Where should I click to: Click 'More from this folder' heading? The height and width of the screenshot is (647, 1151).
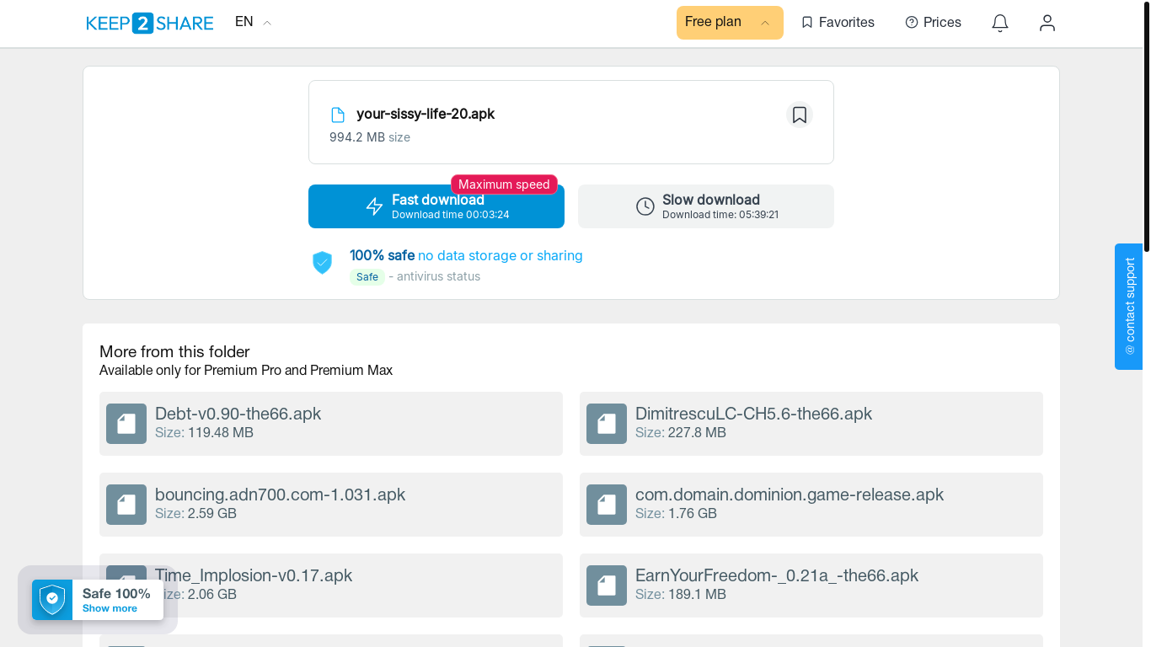pyautogui.click(x=174, y=351)
